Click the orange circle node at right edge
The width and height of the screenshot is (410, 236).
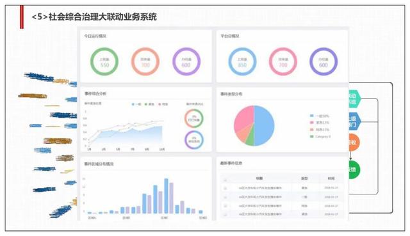pyautogui.click(x=354, y=142)
